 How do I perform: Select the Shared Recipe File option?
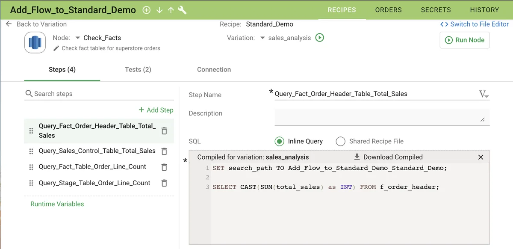click(x=340, y=141)
